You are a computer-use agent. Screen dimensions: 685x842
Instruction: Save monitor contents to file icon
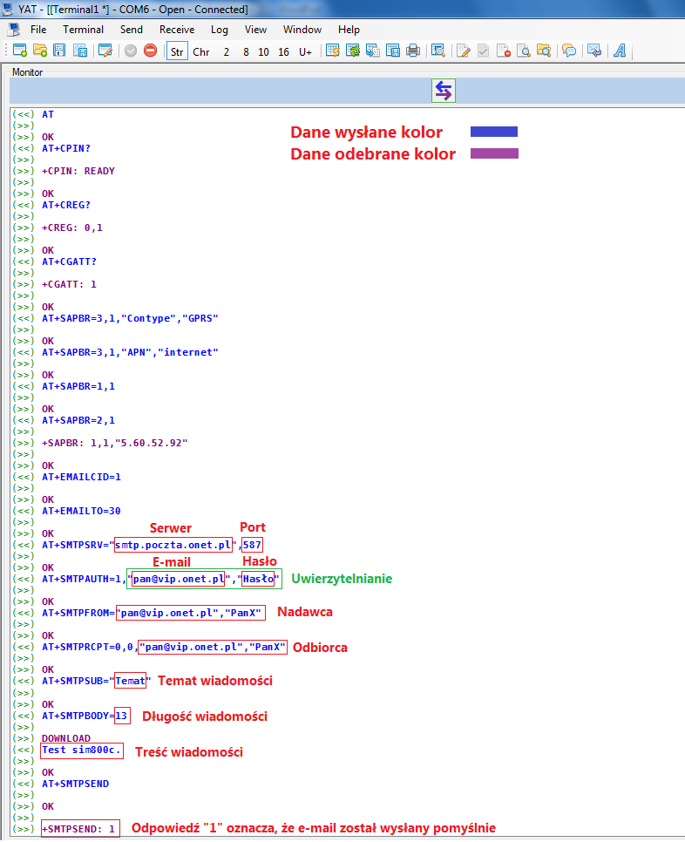[393, 51]
